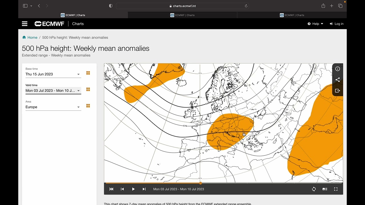Show the tab overview
The image size is (365, 205).
tap(340, 6)
